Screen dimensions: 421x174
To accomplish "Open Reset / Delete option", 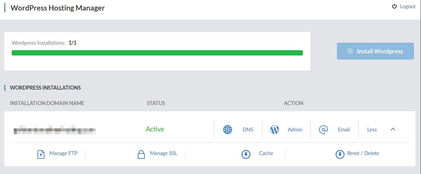I will 363,153.
